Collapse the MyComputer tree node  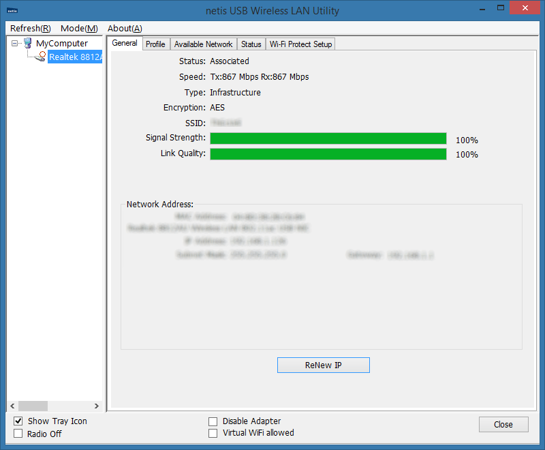(14, 44)
